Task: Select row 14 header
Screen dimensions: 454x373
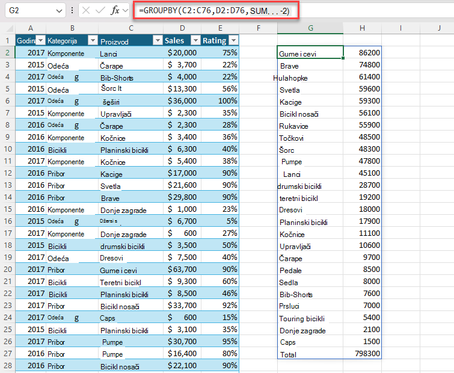Action: (8, 197)
